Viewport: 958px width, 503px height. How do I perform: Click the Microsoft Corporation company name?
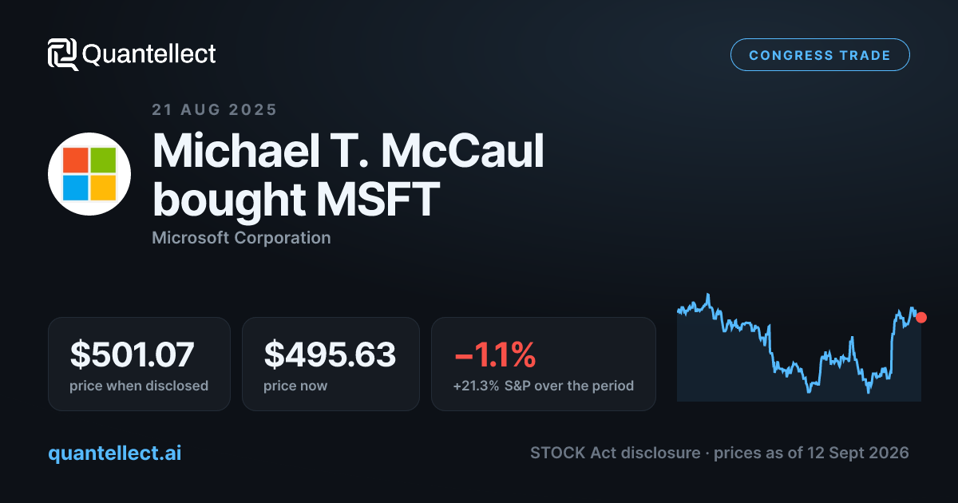point(241,237)
